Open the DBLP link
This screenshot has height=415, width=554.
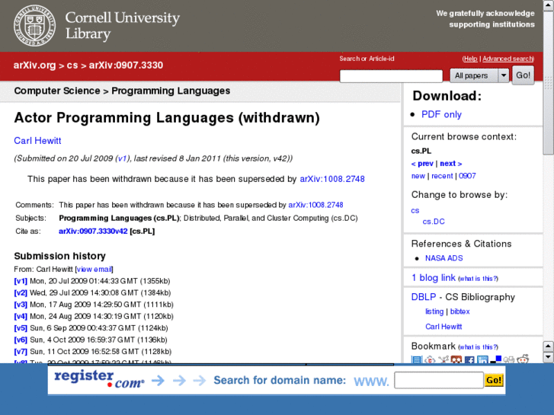click(x=424, y=297)
